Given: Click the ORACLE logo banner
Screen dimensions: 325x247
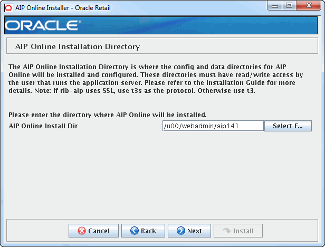Looking at the screenshot, I should click(x=161, y=25).
